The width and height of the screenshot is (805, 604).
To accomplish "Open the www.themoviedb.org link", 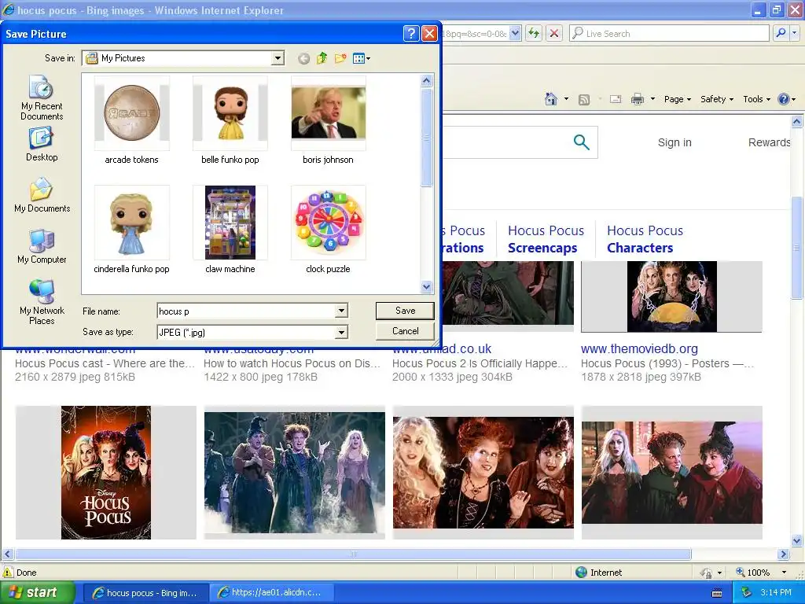I will 639,348.
